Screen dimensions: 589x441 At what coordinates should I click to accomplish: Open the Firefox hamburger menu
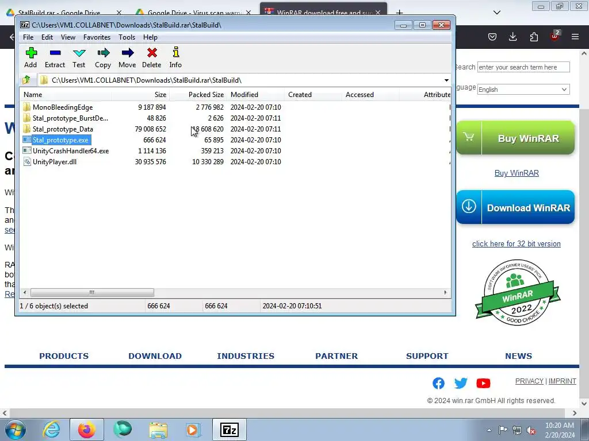[575, 37]
